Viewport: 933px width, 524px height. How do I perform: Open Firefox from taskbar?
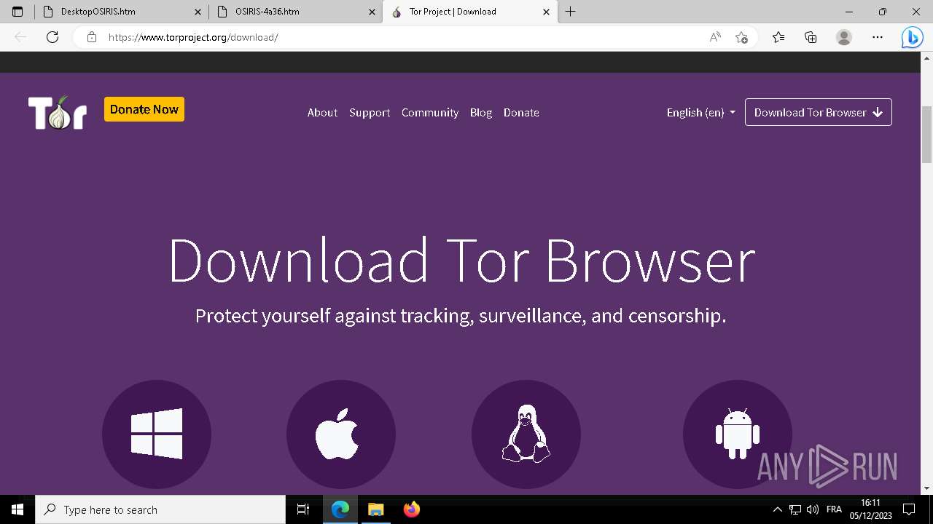point(411,509)
